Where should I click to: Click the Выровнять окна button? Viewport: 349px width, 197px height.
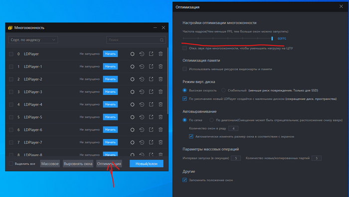click(78, 164)
